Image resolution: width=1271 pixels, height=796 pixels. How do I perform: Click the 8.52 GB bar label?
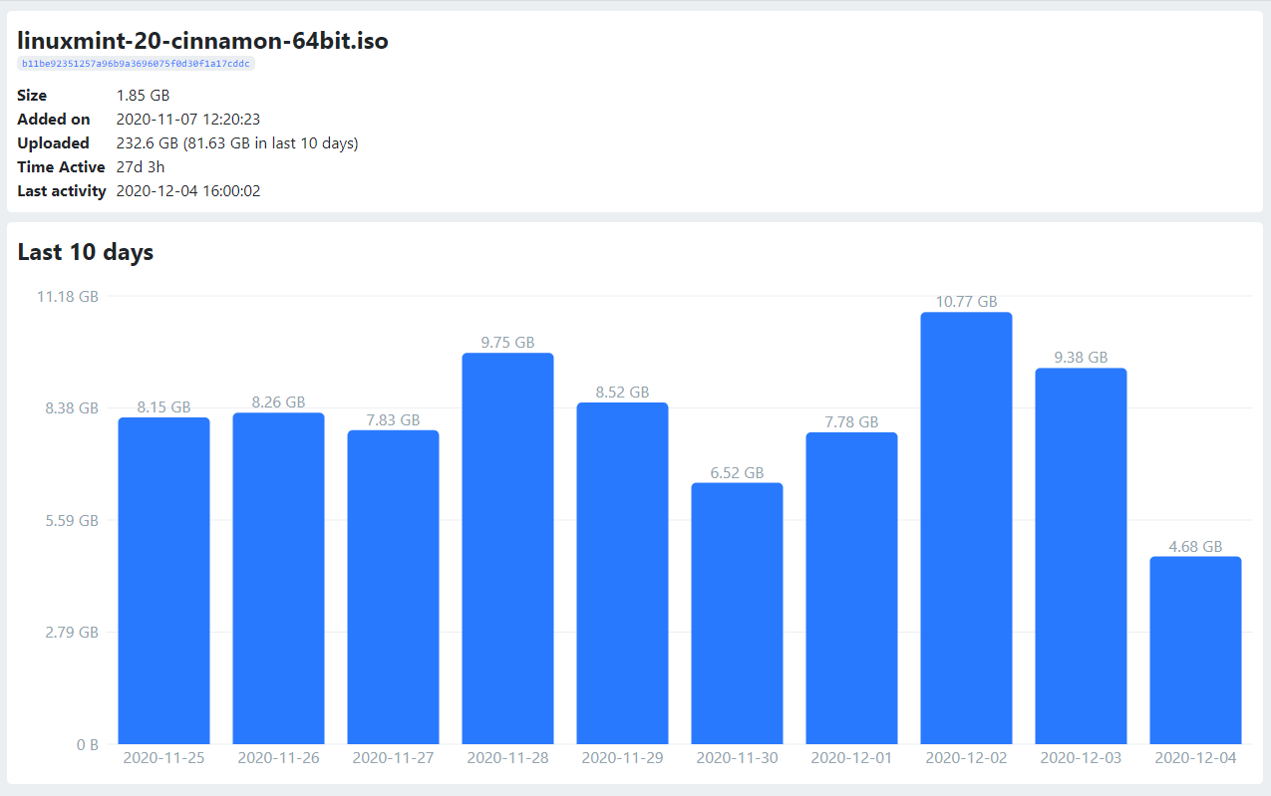pyautogui.click(x=622, y=392)
